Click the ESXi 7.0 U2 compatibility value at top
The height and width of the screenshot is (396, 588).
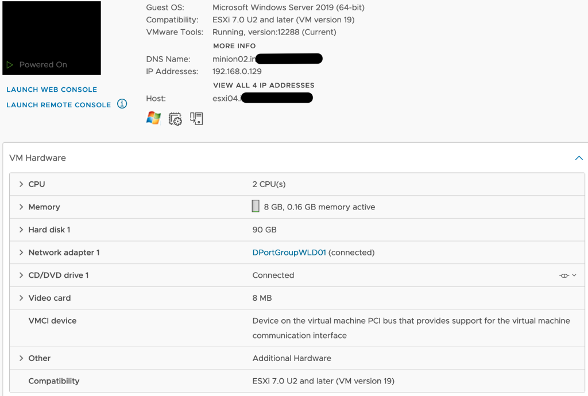point(284,20)
